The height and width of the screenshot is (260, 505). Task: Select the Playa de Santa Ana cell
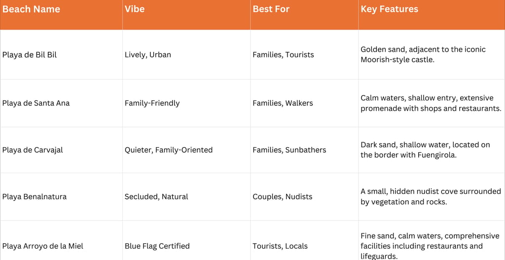click(x=61, y=103)
